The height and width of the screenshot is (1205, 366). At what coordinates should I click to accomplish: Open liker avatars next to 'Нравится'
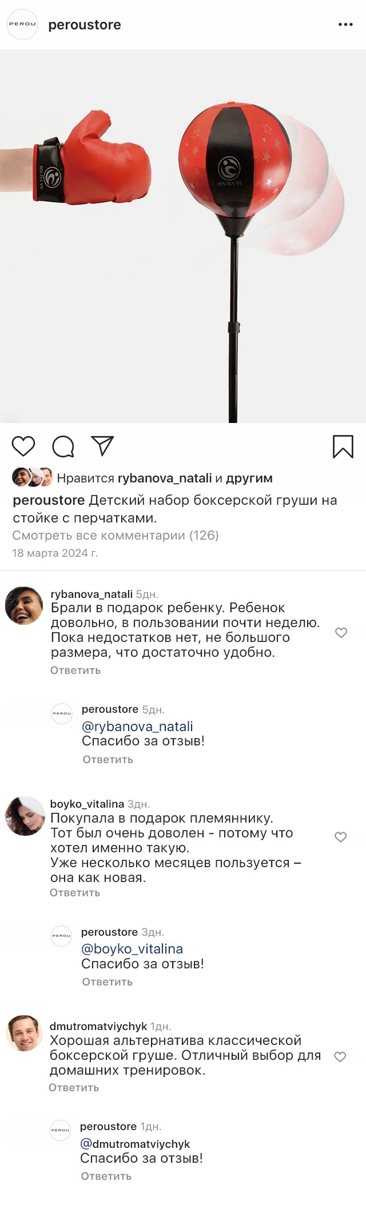pos(32,477)
